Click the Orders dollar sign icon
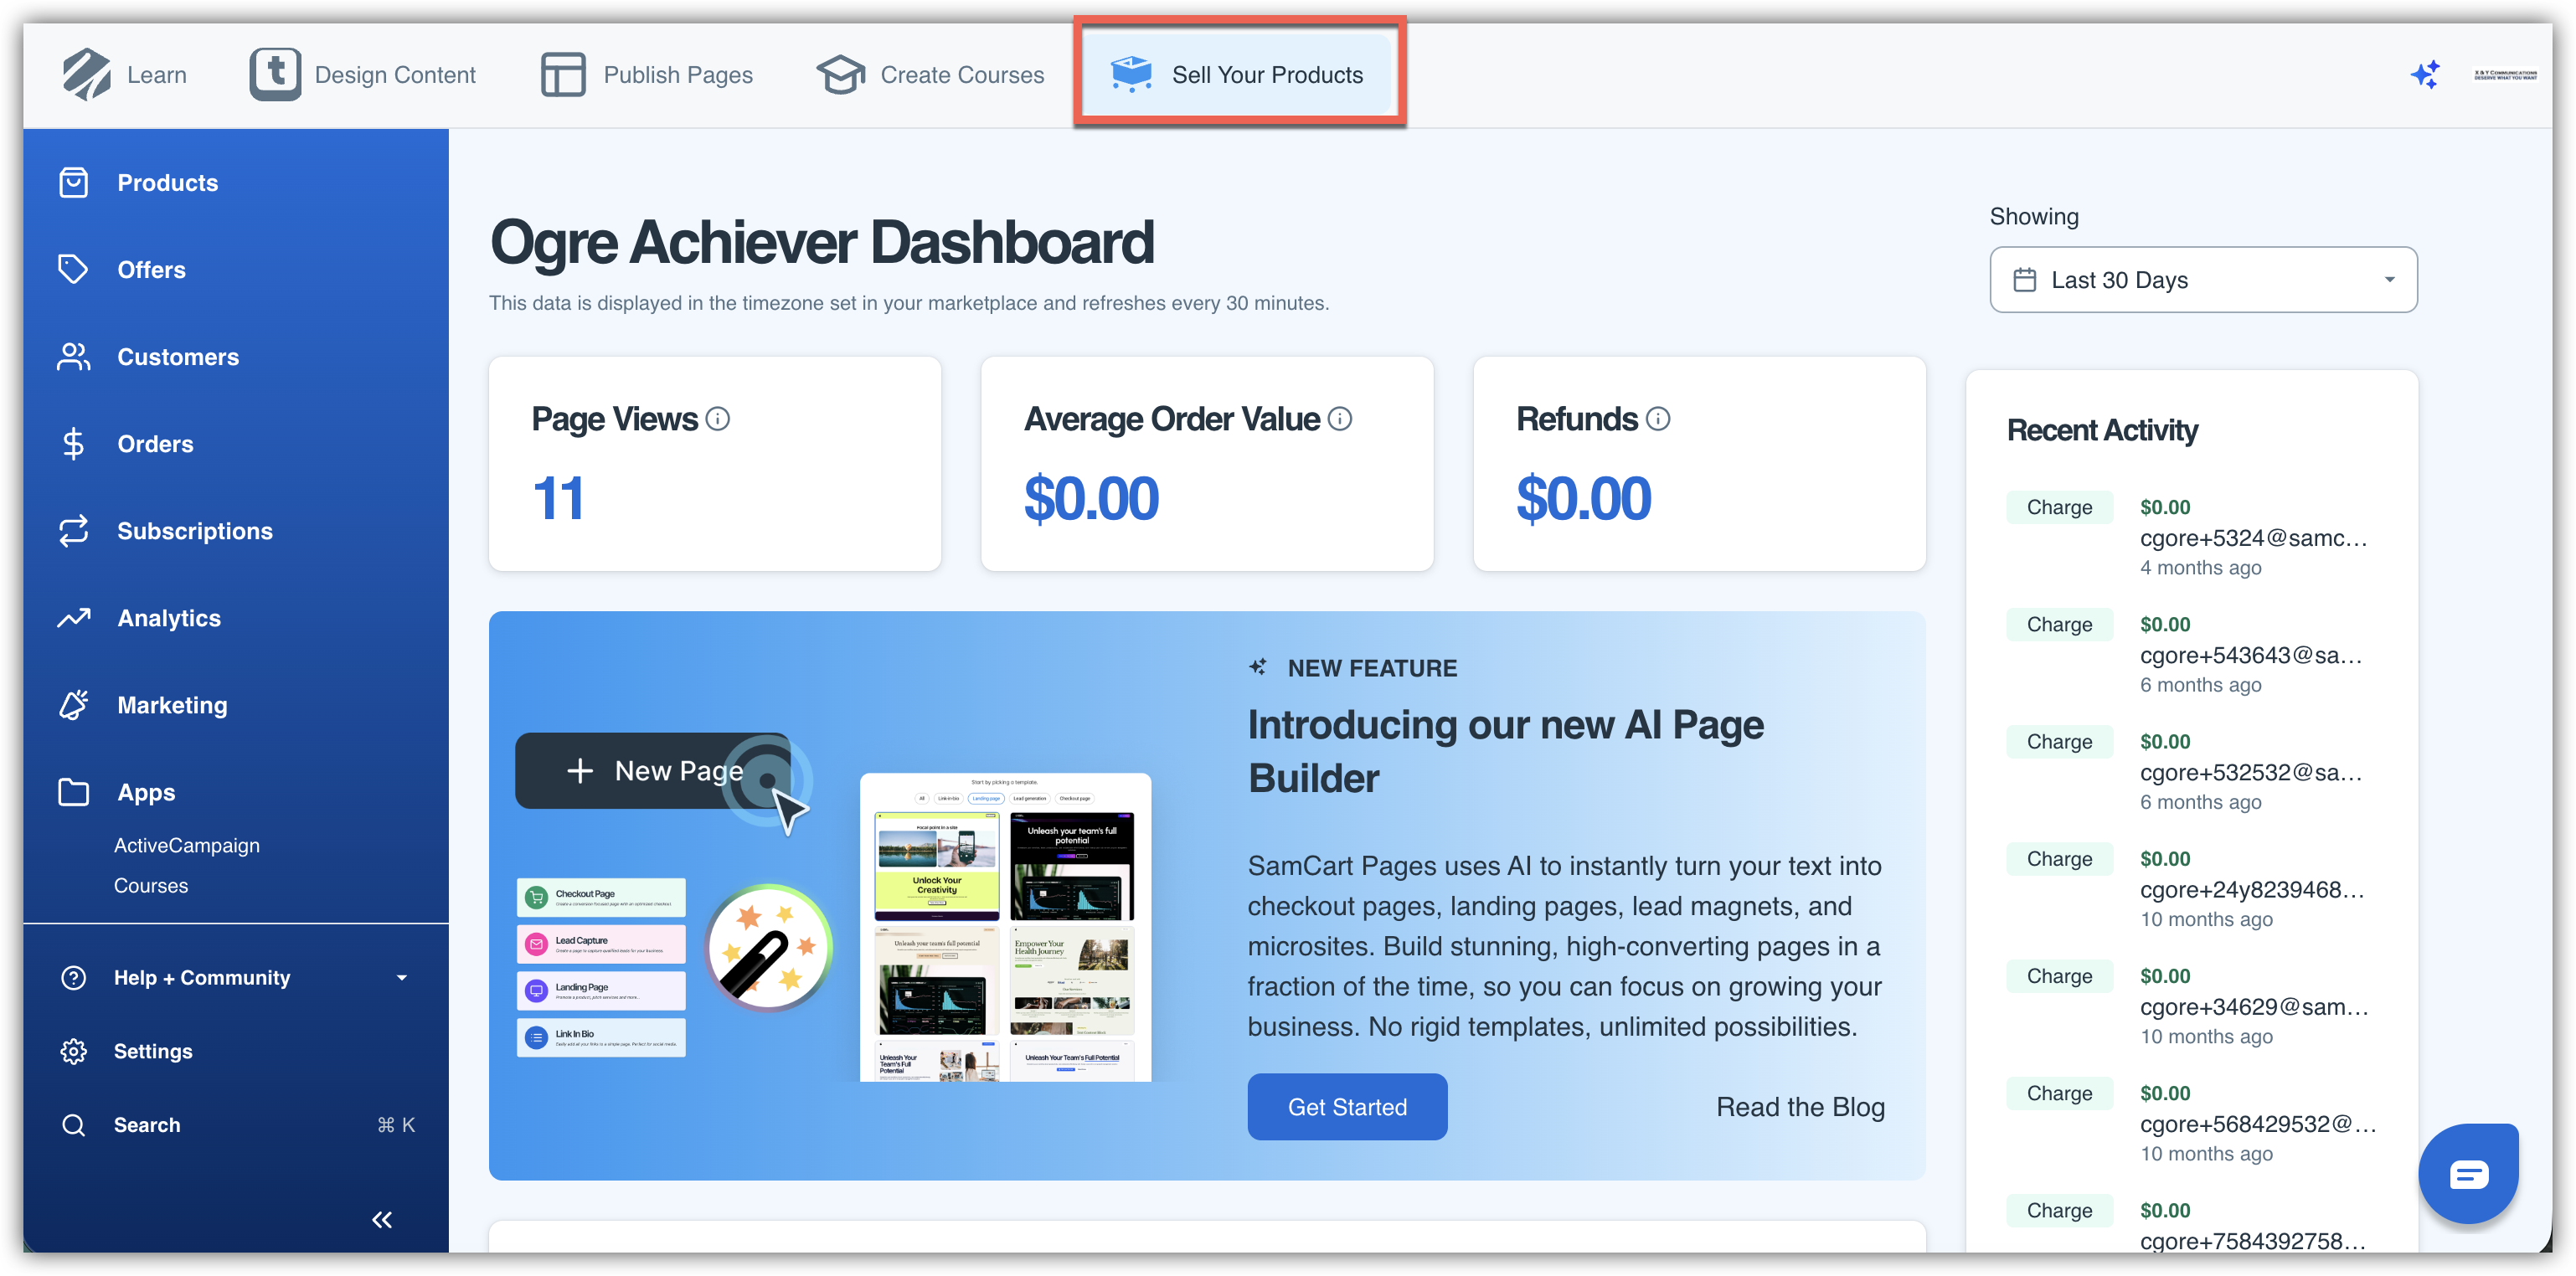Viewport: 2576px width, 1276px height. pyautogui.click(x=73, y=444)
